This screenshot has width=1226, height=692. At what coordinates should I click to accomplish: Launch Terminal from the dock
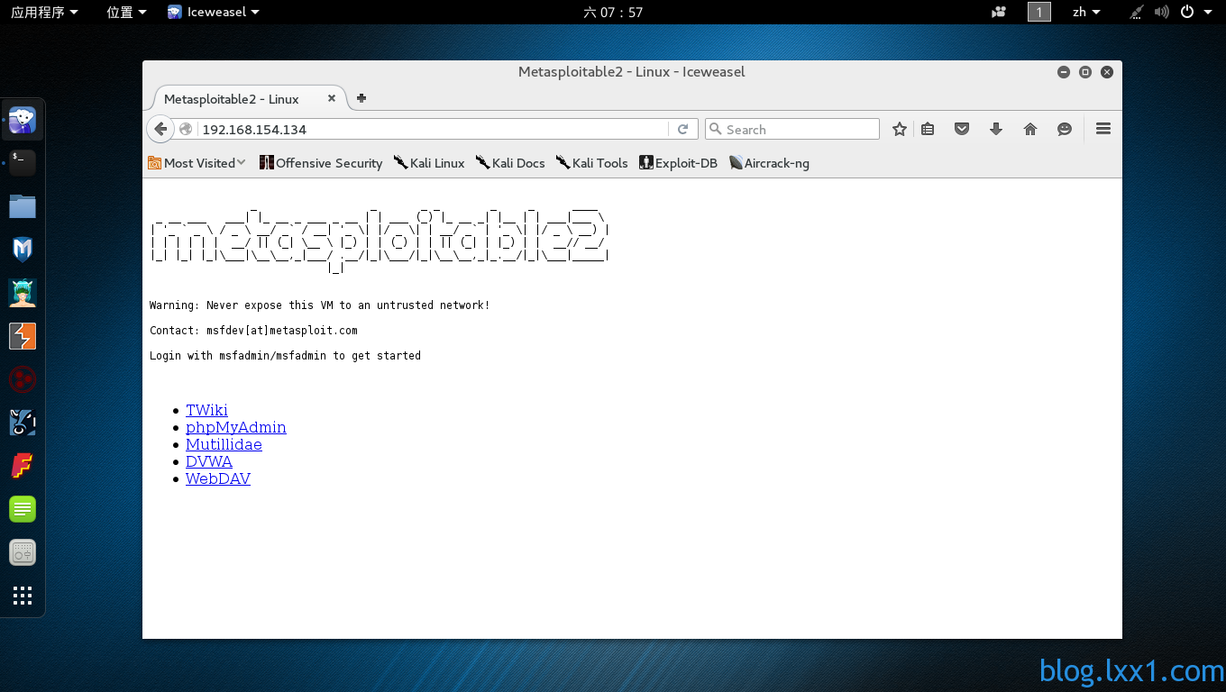23,163
